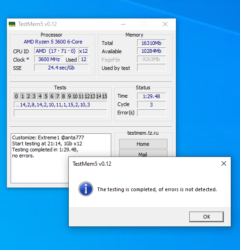Click the main window TestMem5 v0.12 title
Screen dimensions: 240x250
(37, 24)
